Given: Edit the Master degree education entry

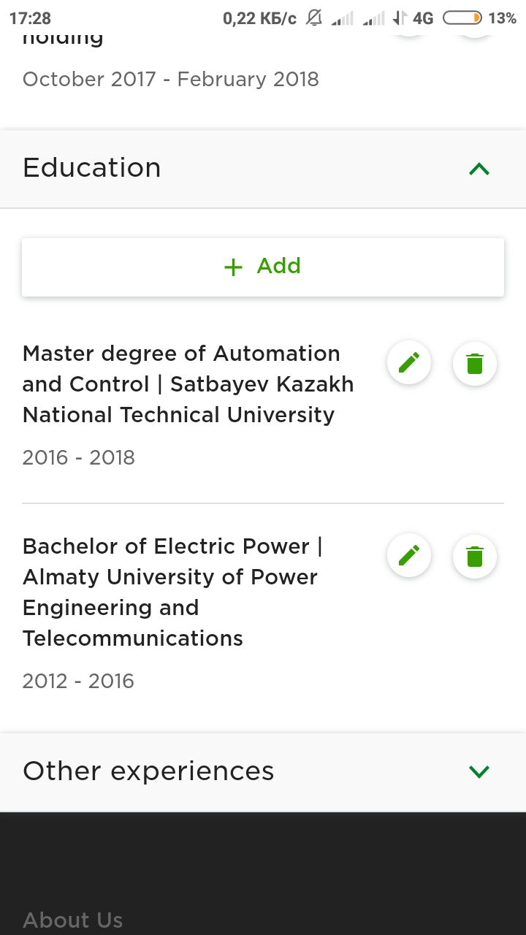Looking at the screenshot, I should (x=409, y=362).
